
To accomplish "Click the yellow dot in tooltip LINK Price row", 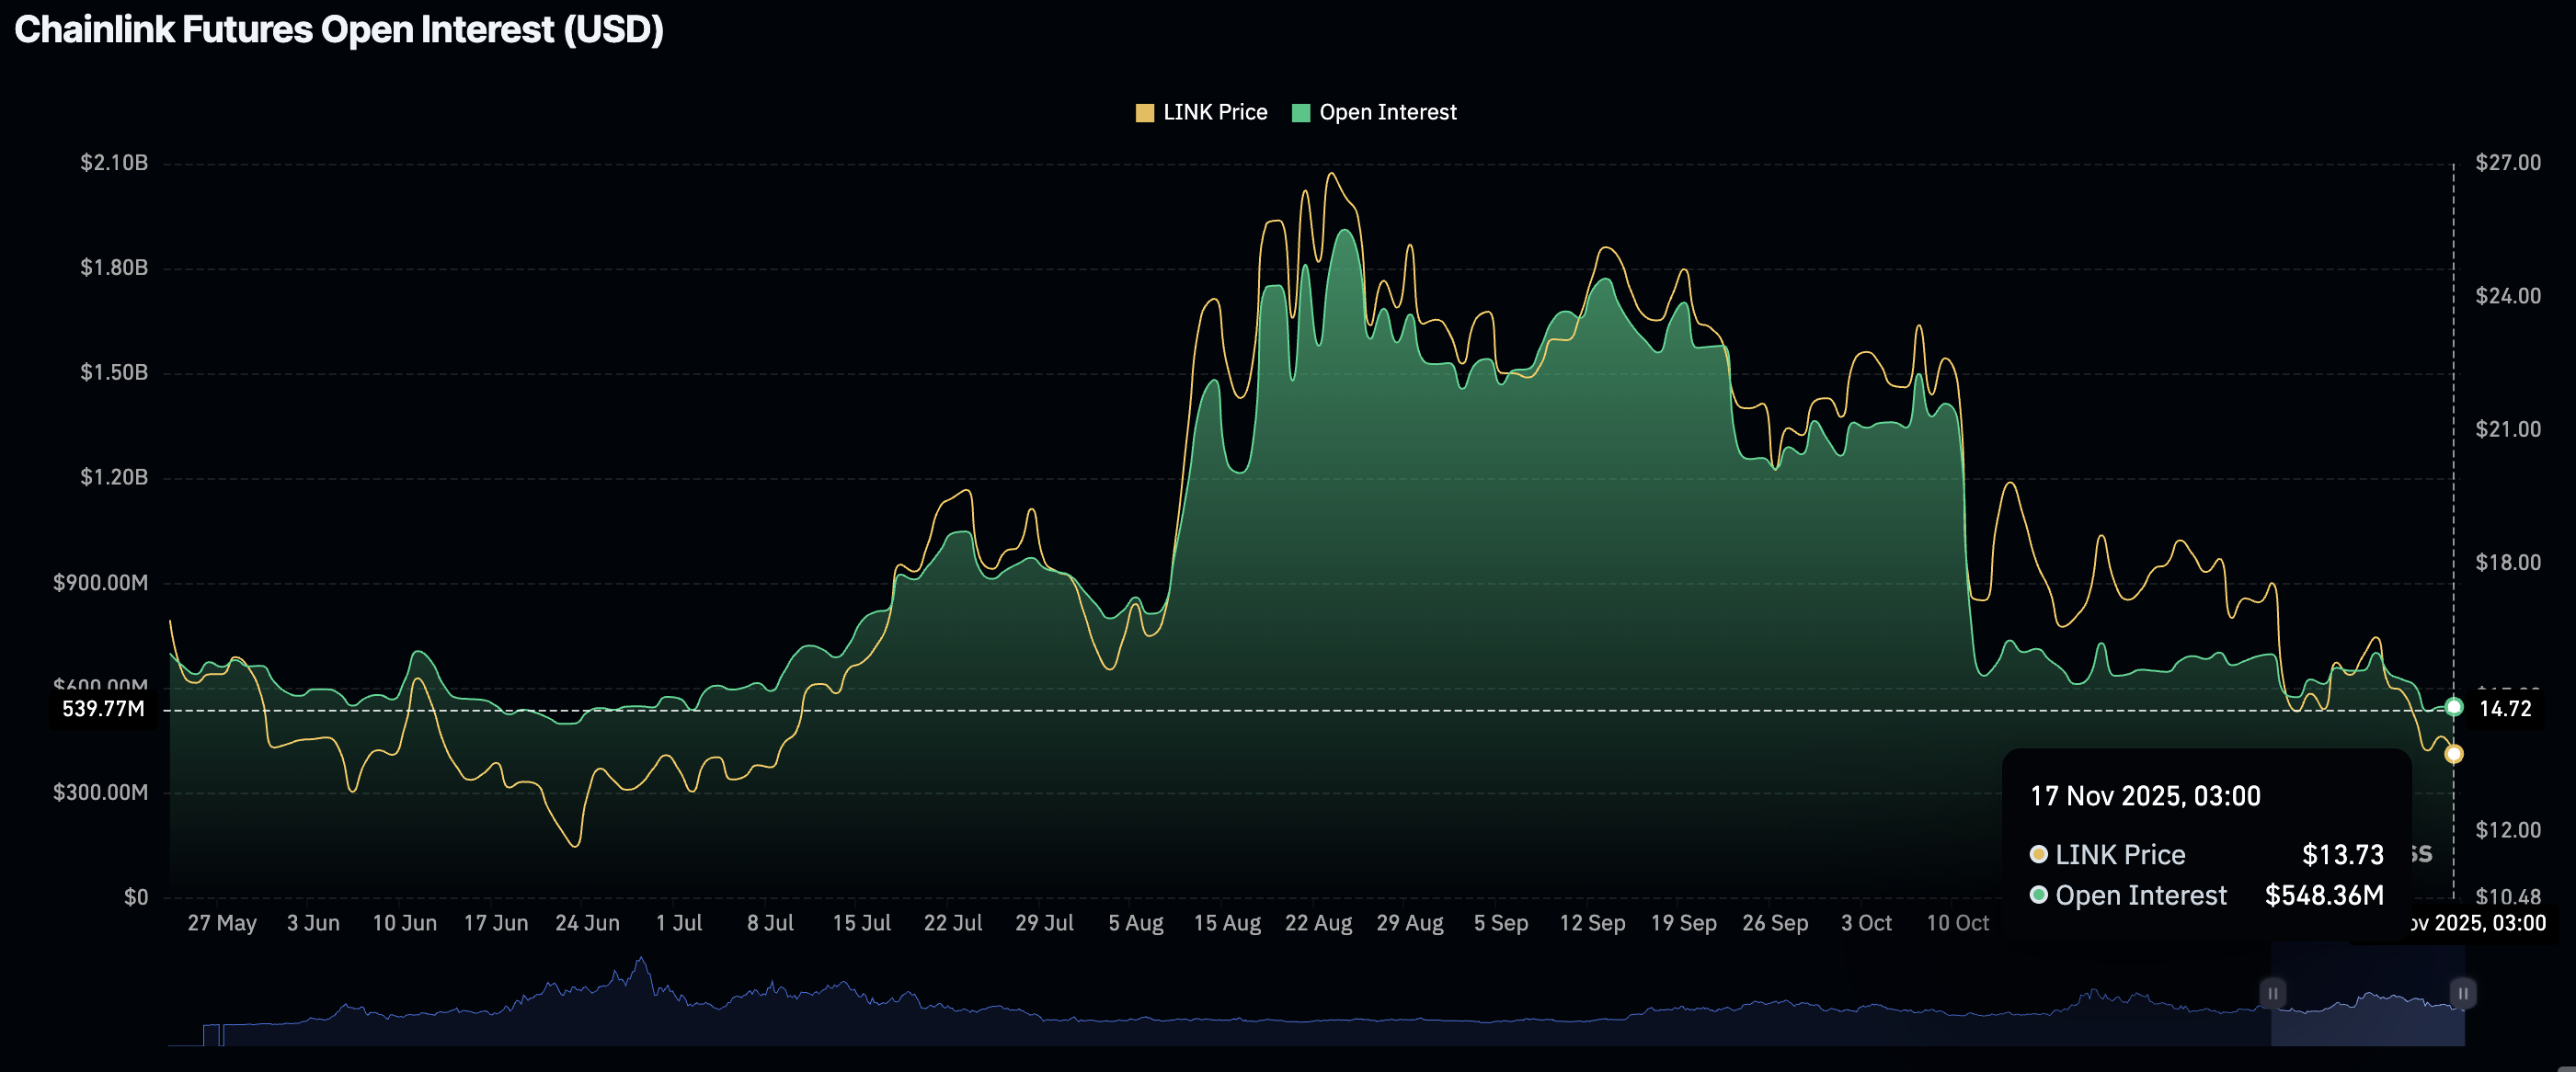I will click(x=2038, y=855).
